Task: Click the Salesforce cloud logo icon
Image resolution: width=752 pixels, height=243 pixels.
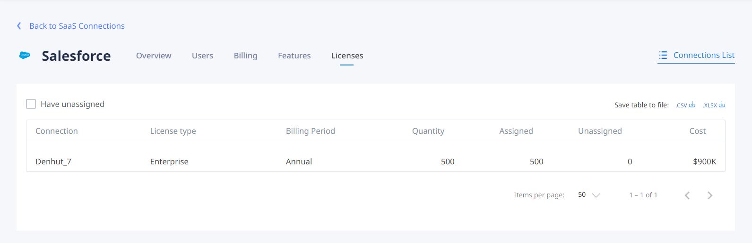Action: [x=25, y=56]
